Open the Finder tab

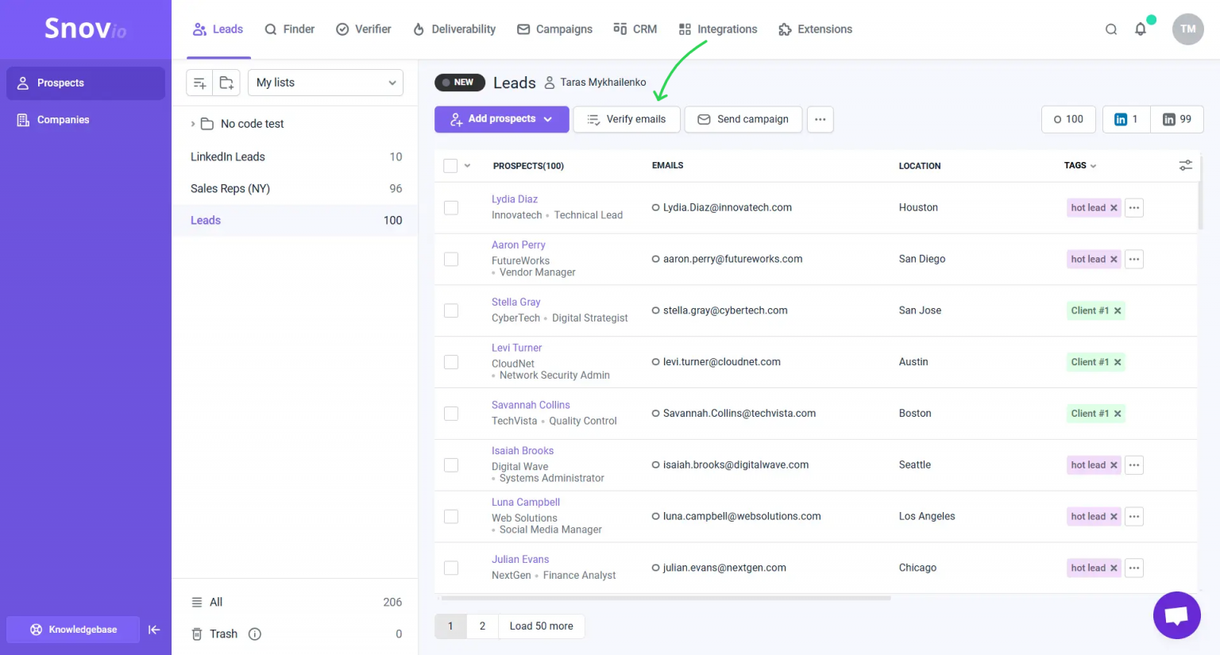coord(290,29)
